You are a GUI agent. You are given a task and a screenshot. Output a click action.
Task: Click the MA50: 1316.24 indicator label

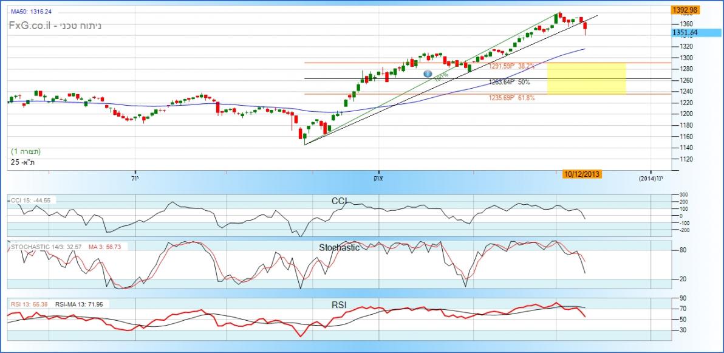click(31, 12)
